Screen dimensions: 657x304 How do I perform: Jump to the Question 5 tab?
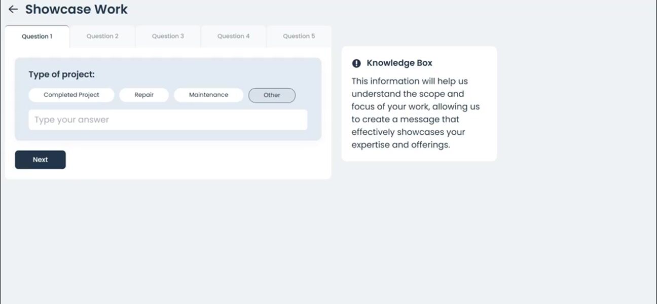(x=299, y=36)
